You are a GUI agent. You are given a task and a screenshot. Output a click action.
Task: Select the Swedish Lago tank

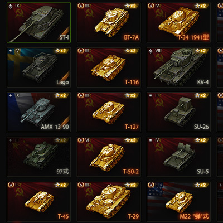point(38,67)
